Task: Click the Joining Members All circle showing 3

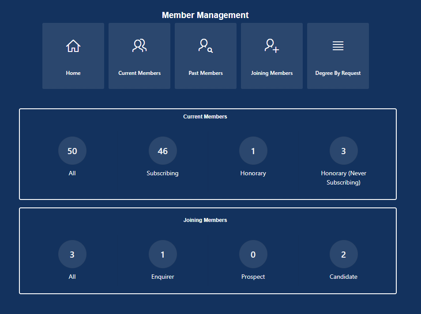Action: click(72, 255)
